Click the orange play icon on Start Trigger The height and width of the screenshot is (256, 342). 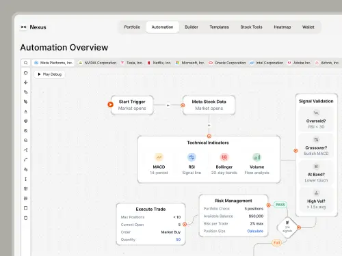[x=110, y=104]
